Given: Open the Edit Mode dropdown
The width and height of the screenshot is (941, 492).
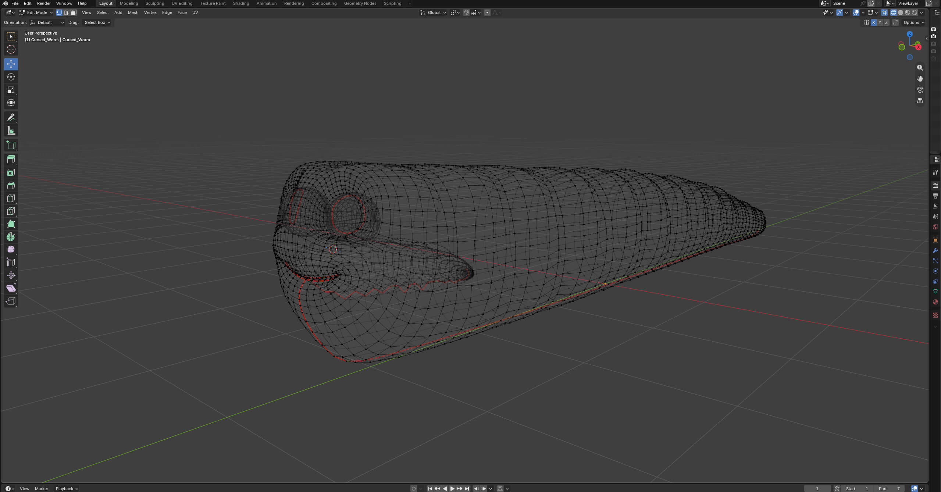Looking at the screenshot, I should (36, 13).
